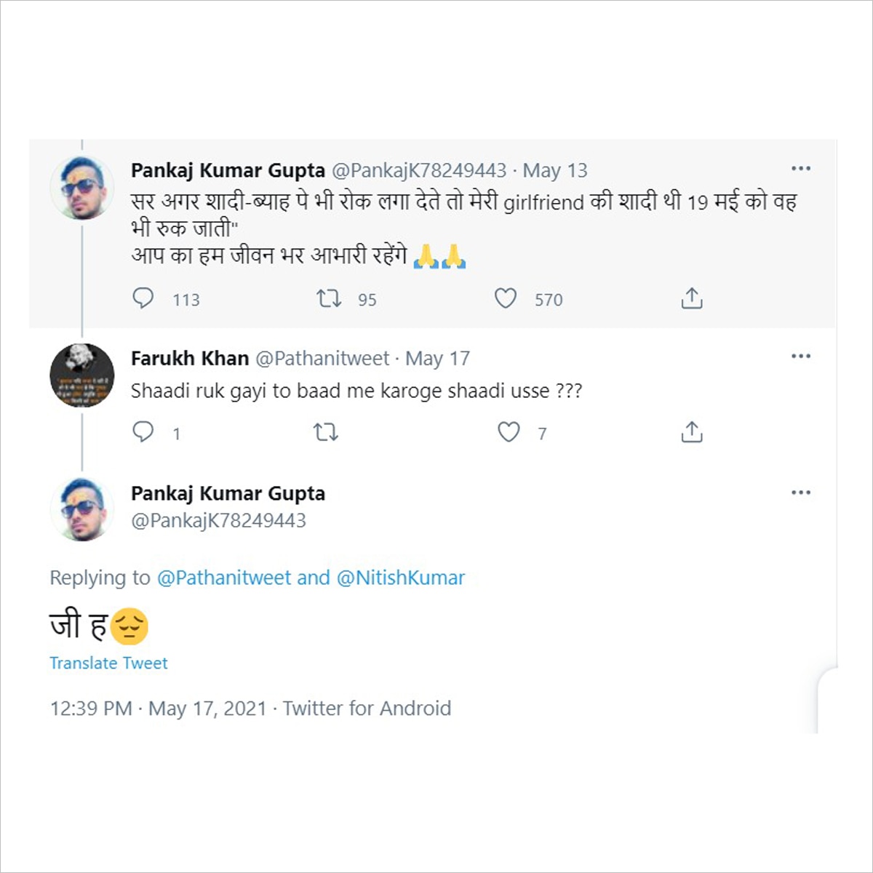This screenshot has height=873, width=873.
Task: Click the Translate Tweet link
Action: pyautogui.click(x=108, y=663)
